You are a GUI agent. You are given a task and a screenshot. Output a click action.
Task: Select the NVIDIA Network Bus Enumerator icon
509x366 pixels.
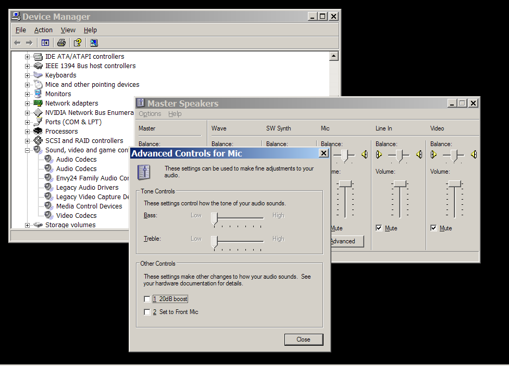(x=39, y=113)
